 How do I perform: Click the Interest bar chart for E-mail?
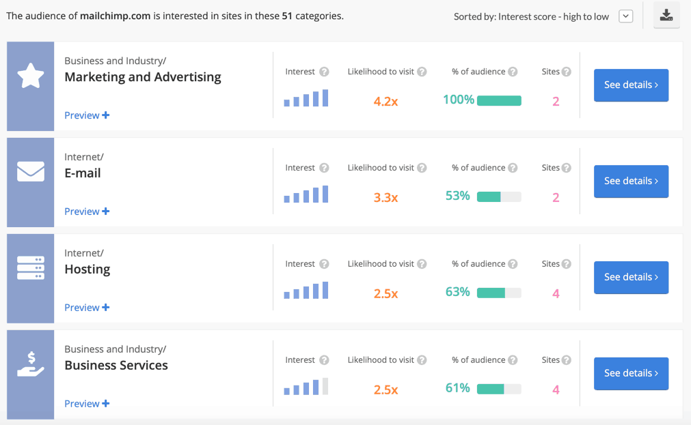click(x=306, y=195)
